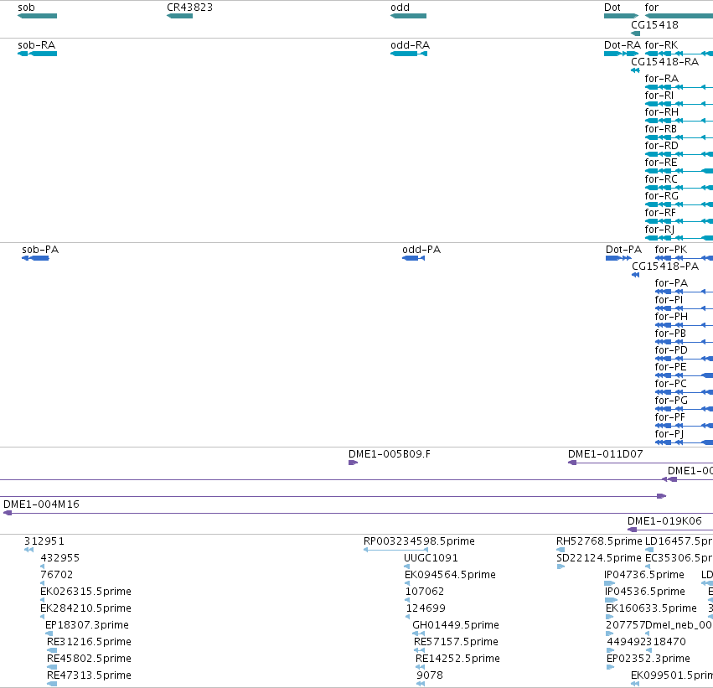Open the for-RC transcript label
Image resolution: width=713 pixels, height=688 pixels.
pyautogui.click(x=661, y=179)
